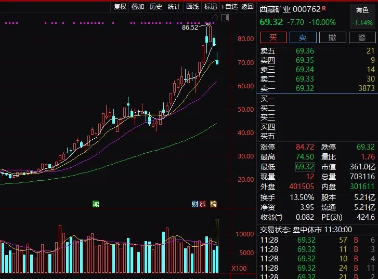
Task: Open 标记 marker option
Action: 210,7
